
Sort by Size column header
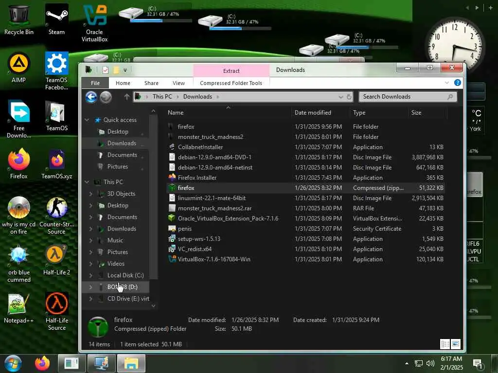point(427,113)
